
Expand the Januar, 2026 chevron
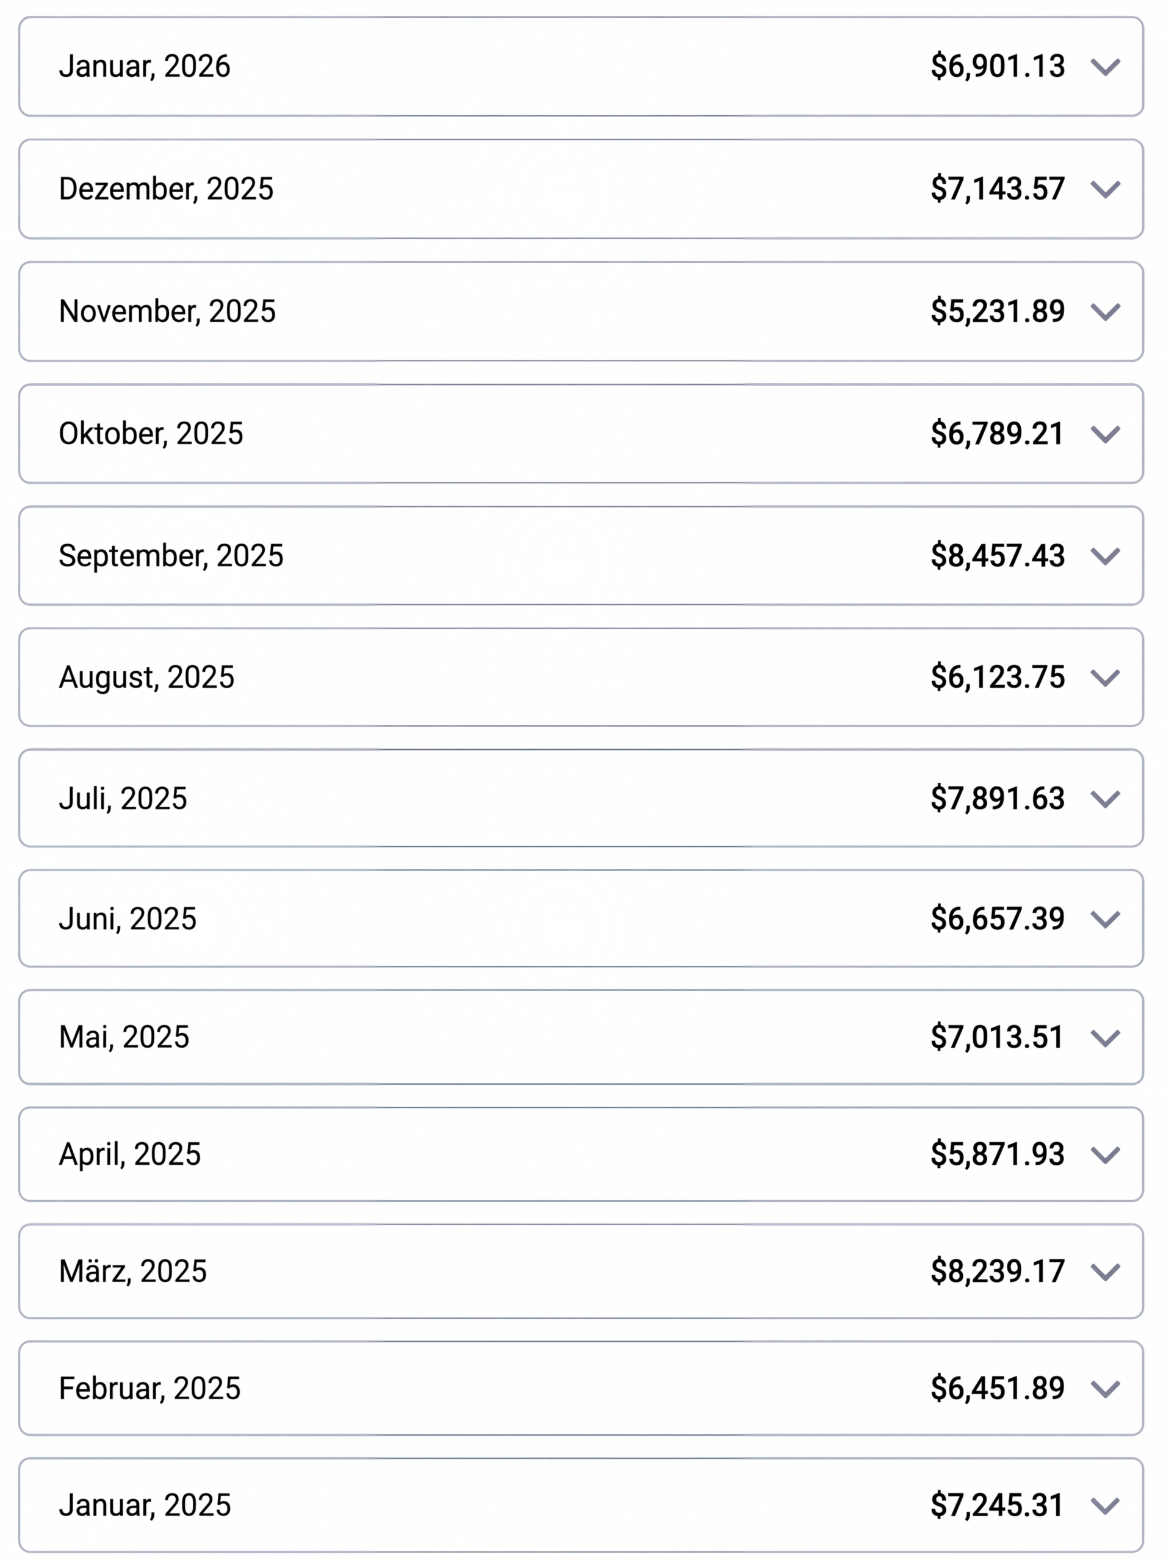coord(1104,67)
